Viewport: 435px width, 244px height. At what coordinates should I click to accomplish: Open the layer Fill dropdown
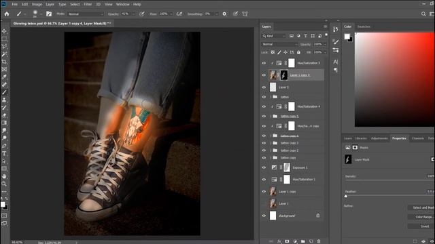pyautogui.click(x=325, y=52)
